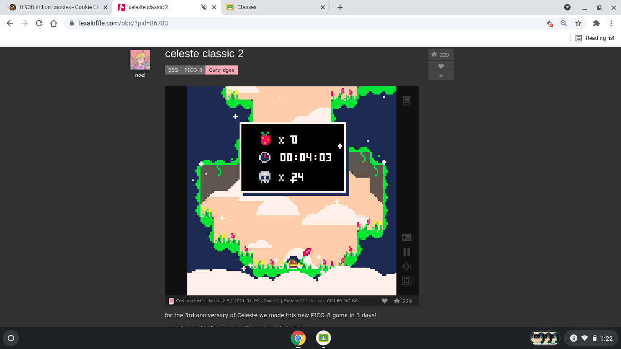Reload the lexaloffle page

click(x=39, y=23)
